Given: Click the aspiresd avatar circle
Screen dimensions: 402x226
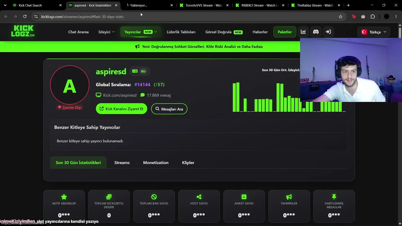Looking at the screenshot, I should [x=70, y=85].
